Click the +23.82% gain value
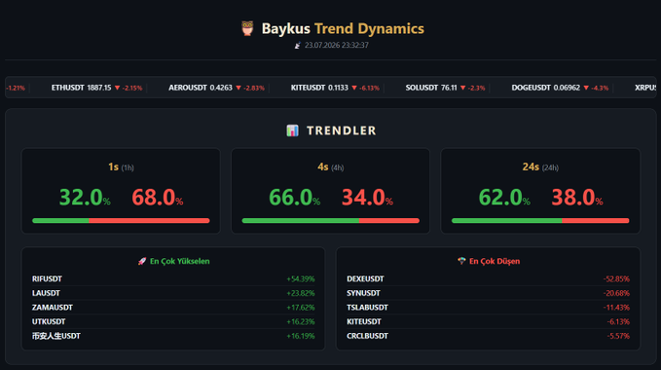The height and width of the screenshot is (370, 661). pyautogui.click(x=301, y=293)
